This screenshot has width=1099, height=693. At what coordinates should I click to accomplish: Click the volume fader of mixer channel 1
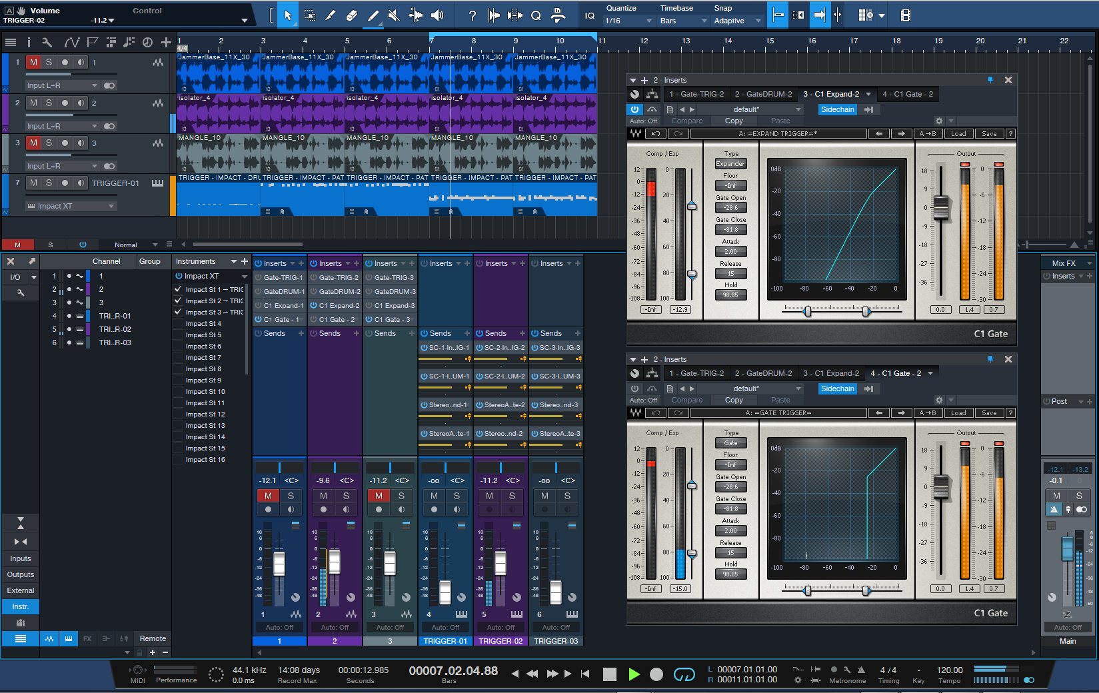click(279, 564)
